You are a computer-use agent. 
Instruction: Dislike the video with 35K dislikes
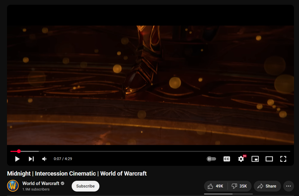tap(240, 186)
